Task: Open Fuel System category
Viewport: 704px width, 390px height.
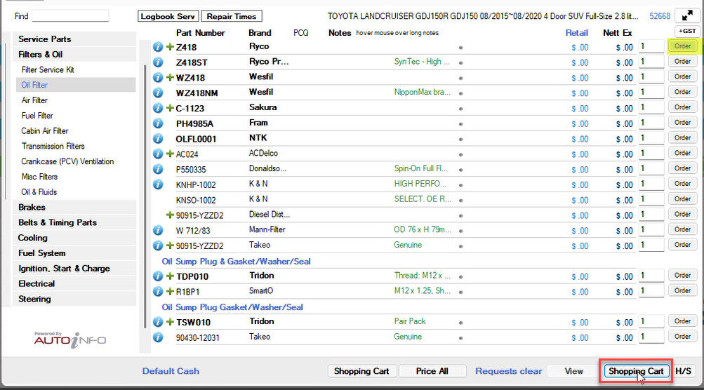Action: coord(74,253)
